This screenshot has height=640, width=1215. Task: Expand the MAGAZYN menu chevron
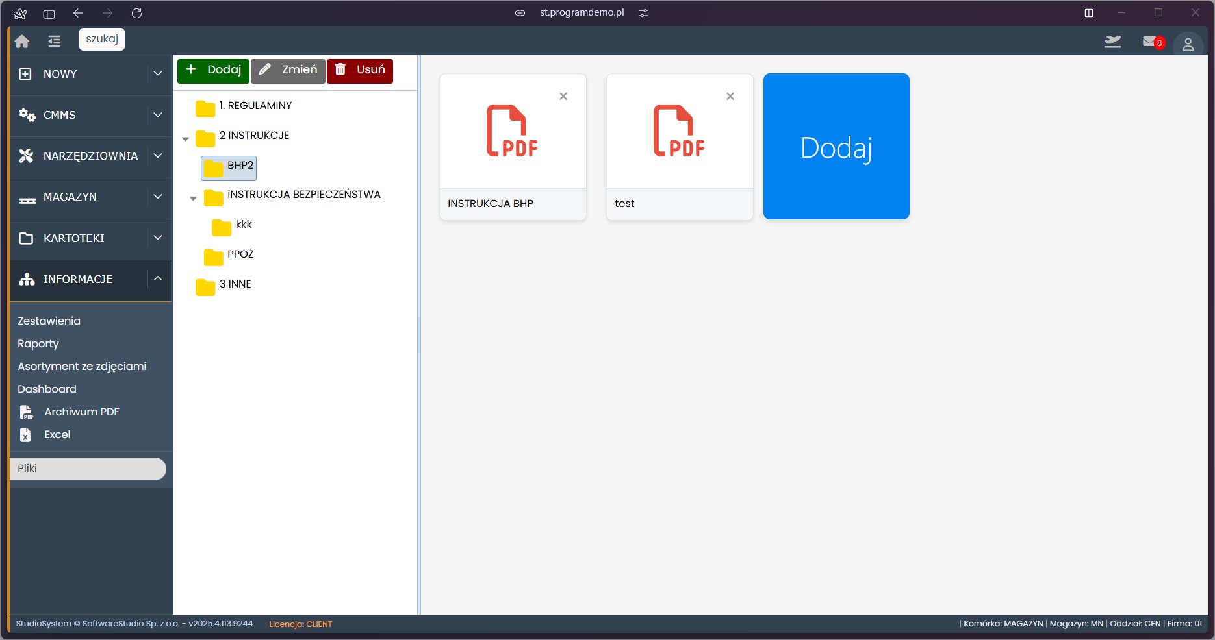[x=157, y=197]
